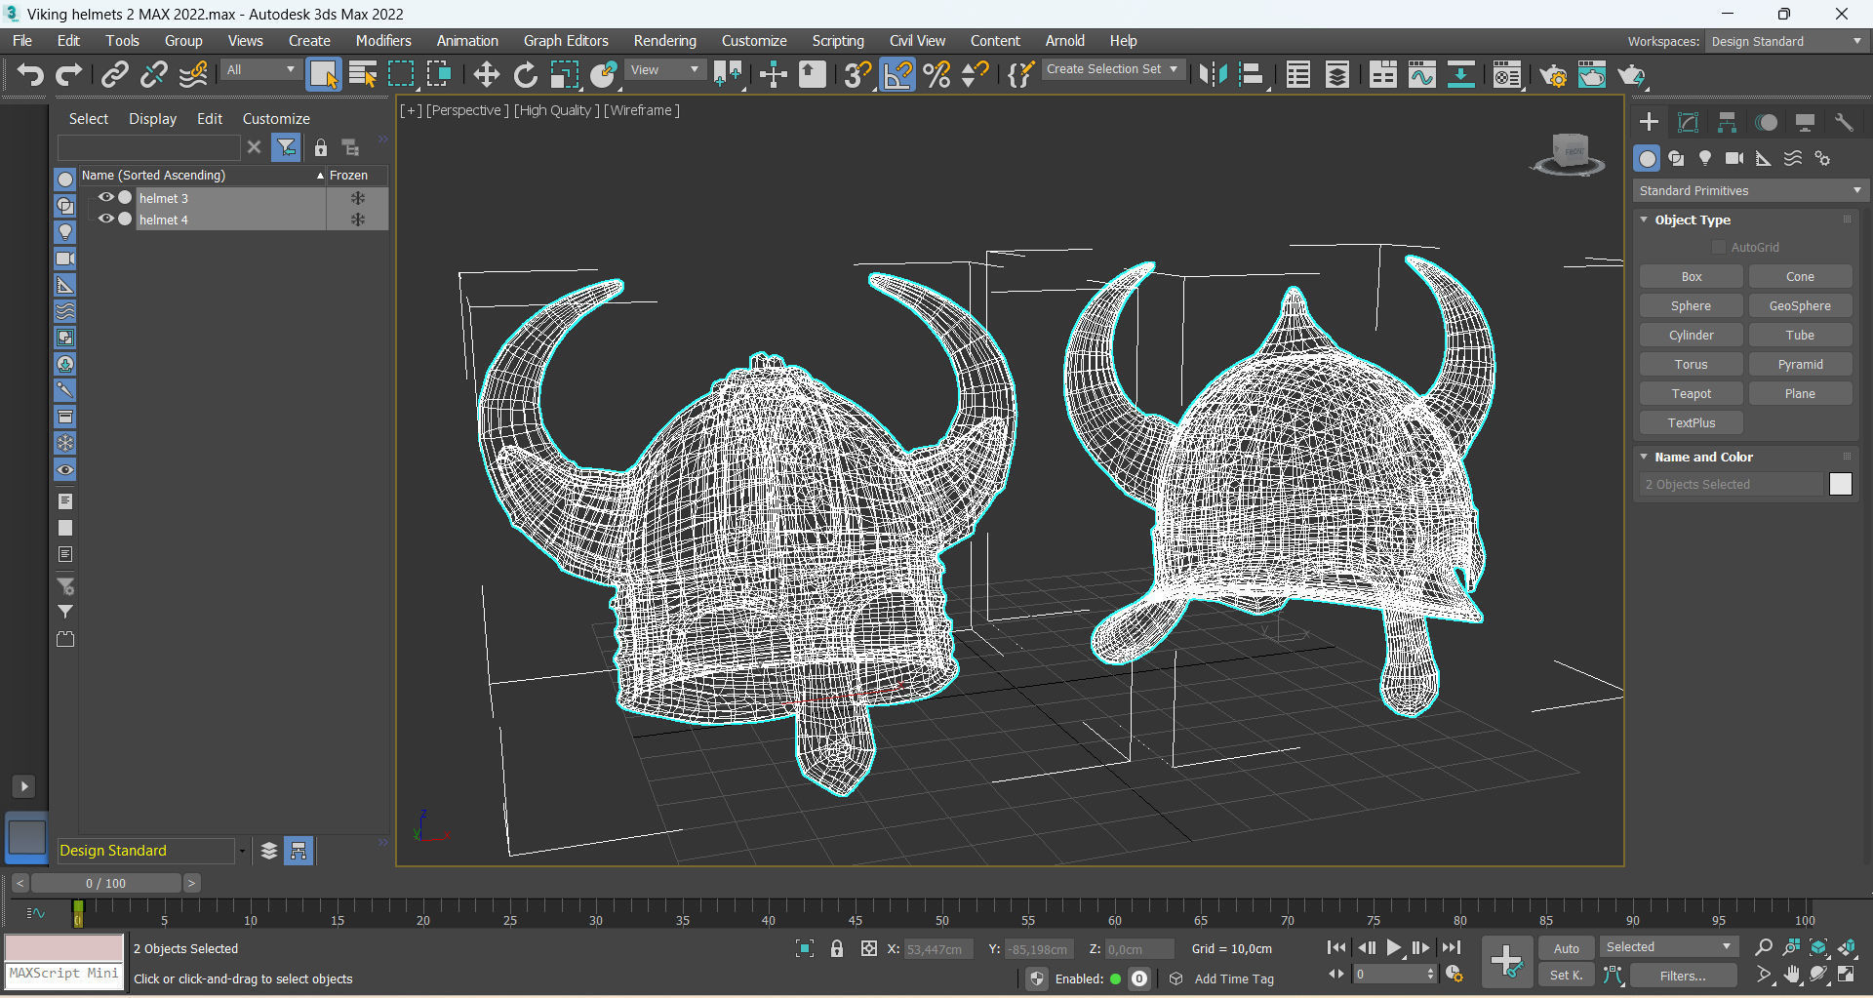
Task: Open the Modifiers menu
Action: [383, 41]
